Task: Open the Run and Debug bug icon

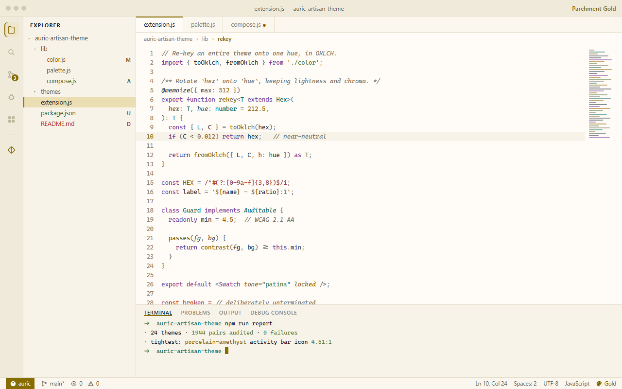Action: (12, 97)
